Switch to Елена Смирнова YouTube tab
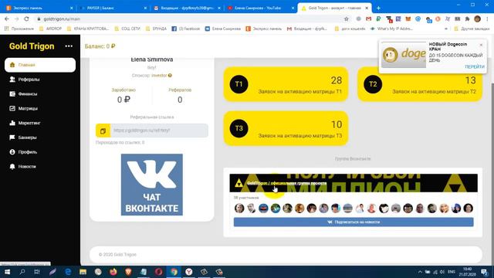This screenshot has height=278, width=494. [260, 8]
